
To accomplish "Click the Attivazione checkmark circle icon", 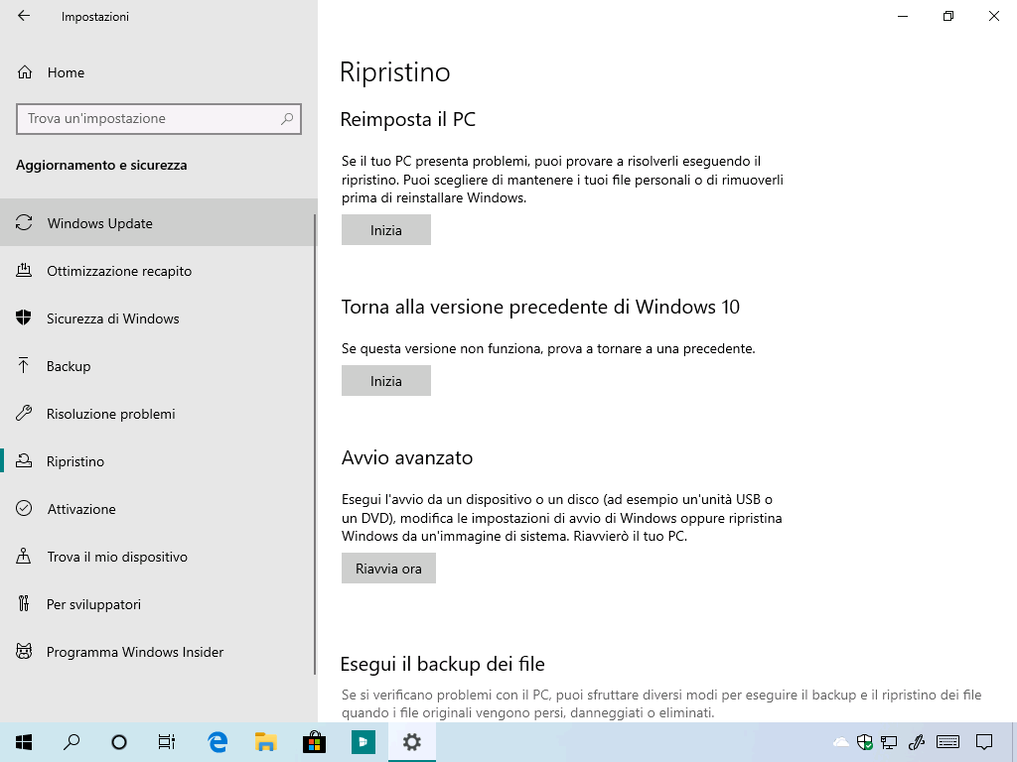I will pyautogui.click(x=24, y=508).
